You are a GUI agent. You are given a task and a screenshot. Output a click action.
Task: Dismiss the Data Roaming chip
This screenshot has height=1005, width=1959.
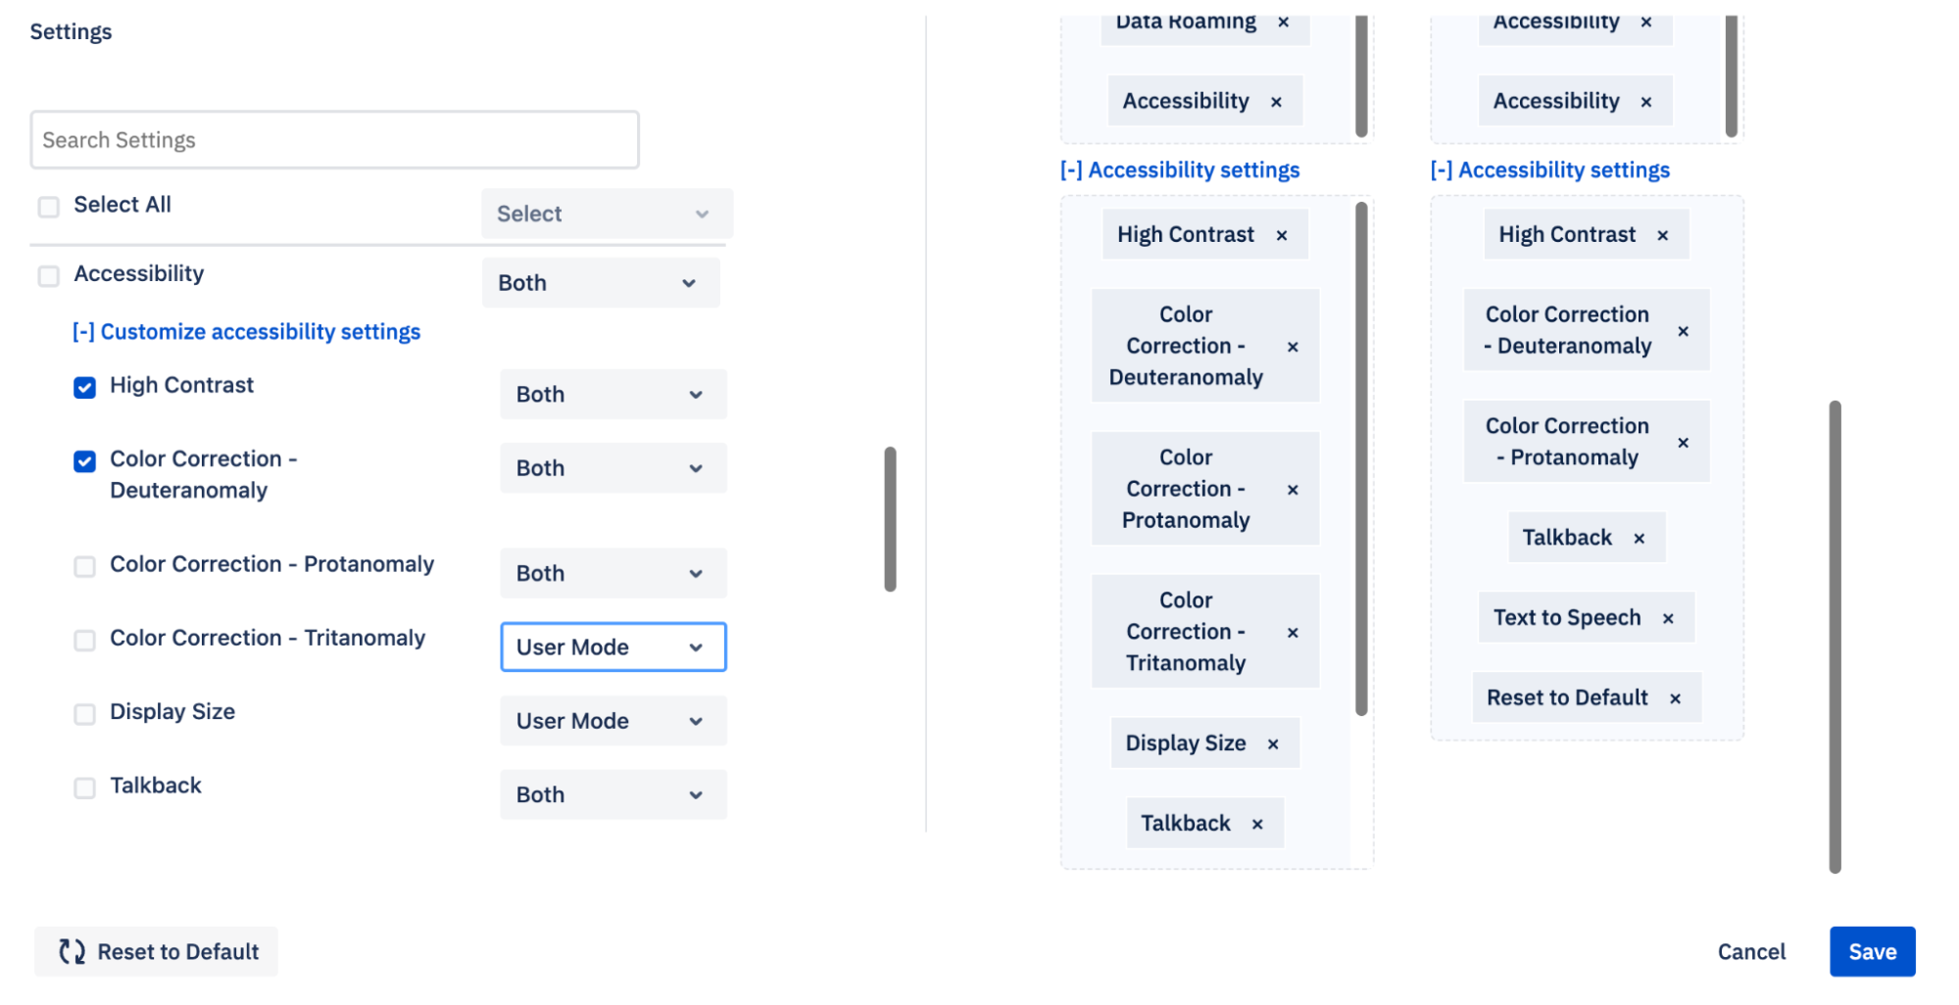point(1283,21)
